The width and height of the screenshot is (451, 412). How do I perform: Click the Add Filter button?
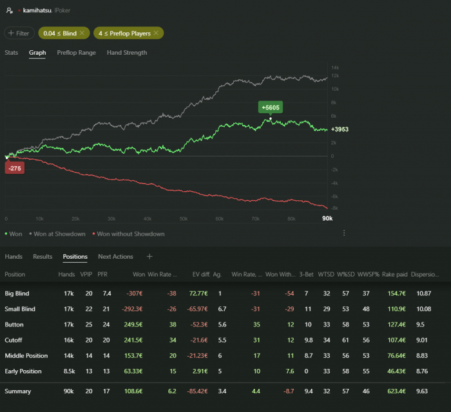[19, 33]
